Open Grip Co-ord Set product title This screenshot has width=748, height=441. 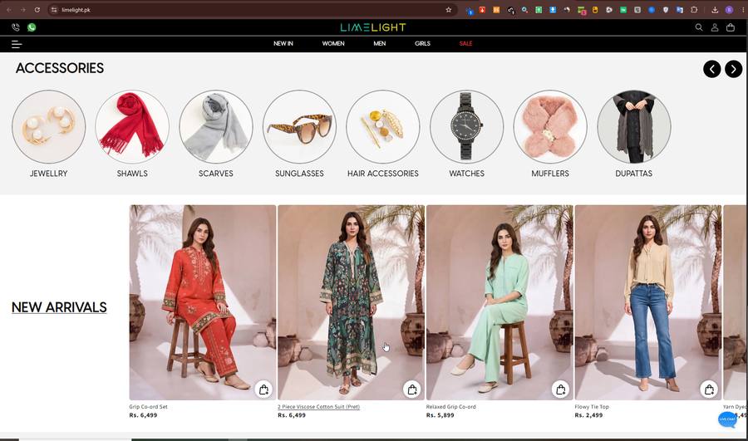149,407
